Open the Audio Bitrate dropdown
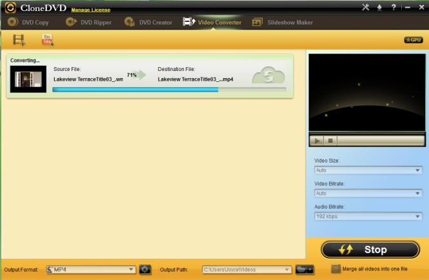This screenshot has height=280, width=429. 368,216
